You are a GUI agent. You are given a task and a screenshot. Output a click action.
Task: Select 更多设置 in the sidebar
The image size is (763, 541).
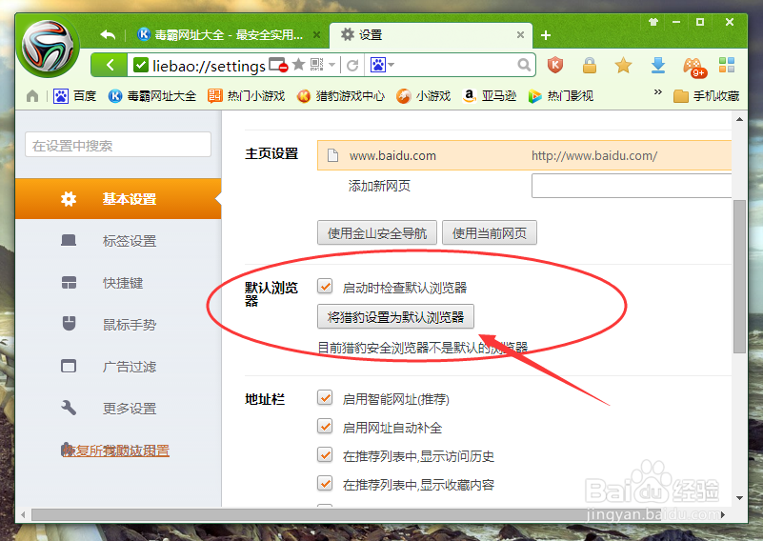(x=118, y=408)
